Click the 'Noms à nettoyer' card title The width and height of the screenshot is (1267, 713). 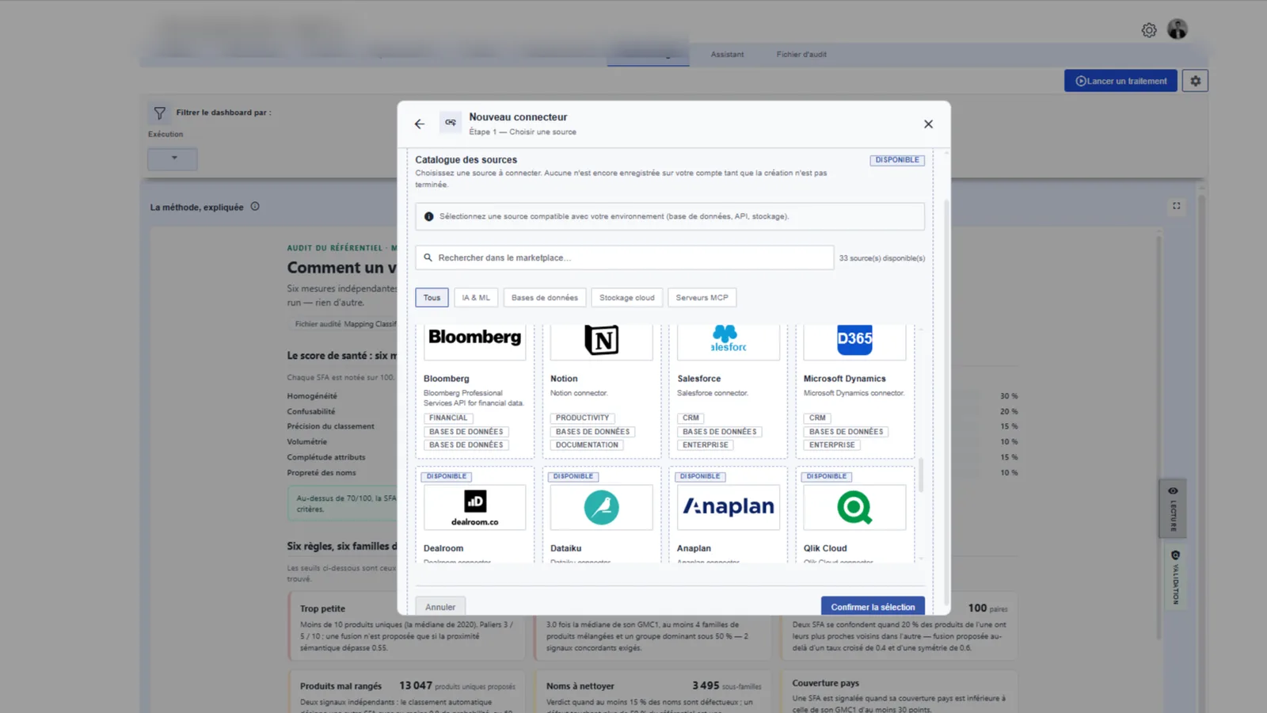coord(580,686)
